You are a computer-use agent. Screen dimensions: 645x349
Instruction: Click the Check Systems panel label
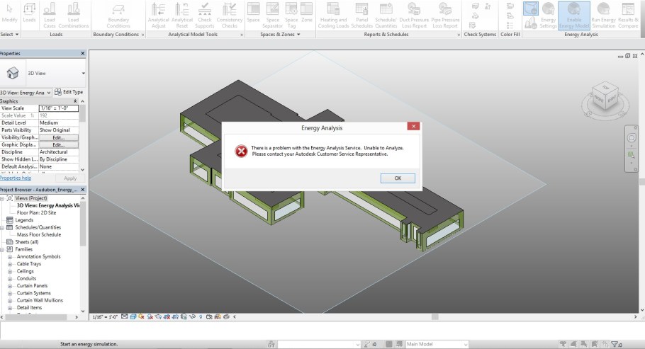point(480,35)
